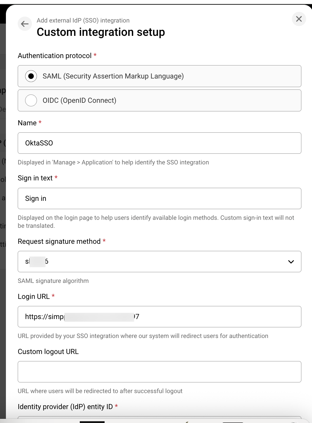Click the SAML signature algorithm helper text
The width and height of the screenshot is (312, 423).
click(53, 281)
